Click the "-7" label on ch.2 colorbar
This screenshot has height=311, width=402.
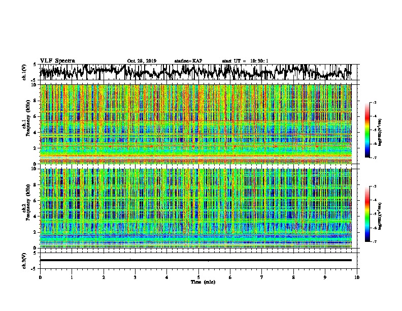pos(375,242)
